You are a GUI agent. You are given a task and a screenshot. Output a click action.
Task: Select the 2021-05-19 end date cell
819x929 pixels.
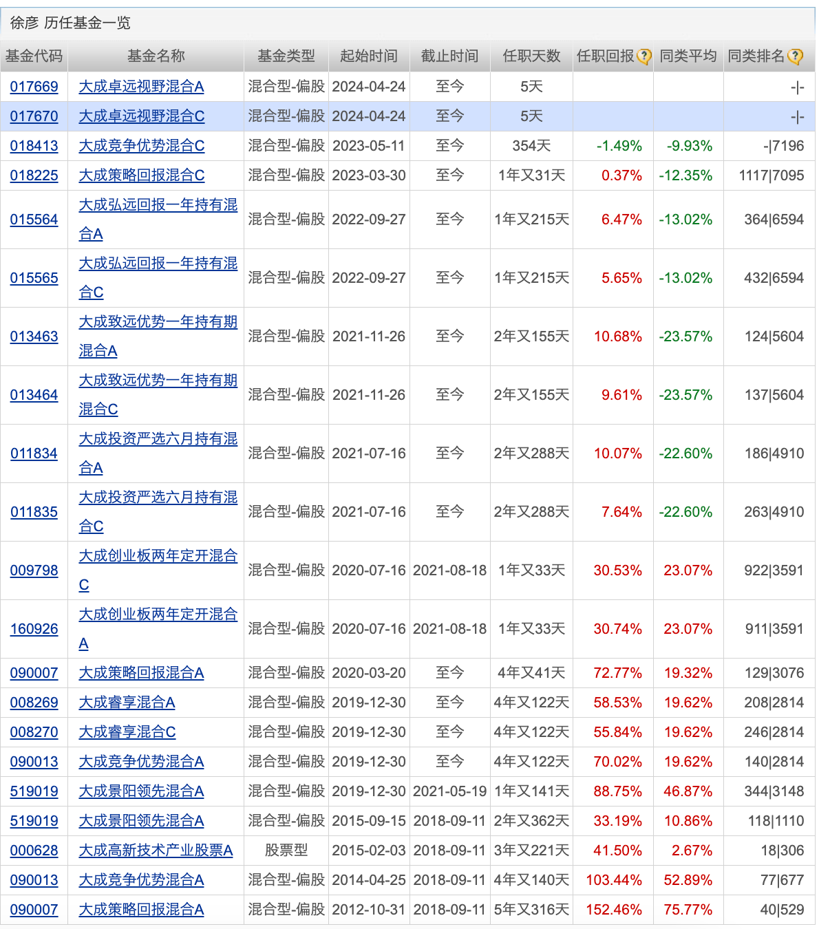coord(450,791)
